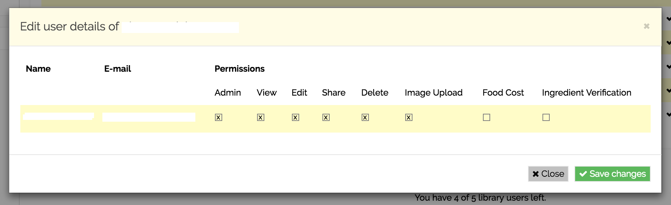This screenshot has height=205, width=671.
Task: Enable the Ingredient Verification permission
Action: coord(546,117)
